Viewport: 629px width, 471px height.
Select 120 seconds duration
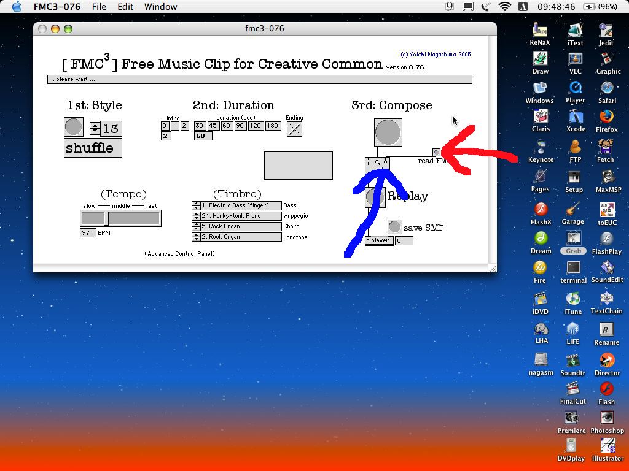point(256,126)
